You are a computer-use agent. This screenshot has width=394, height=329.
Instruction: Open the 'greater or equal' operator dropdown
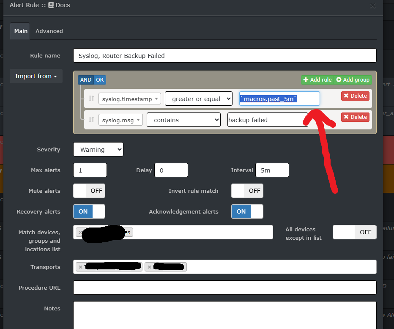coord(199,99)
